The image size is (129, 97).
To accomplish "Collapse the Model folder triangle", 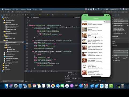I will tap(3, 35).
